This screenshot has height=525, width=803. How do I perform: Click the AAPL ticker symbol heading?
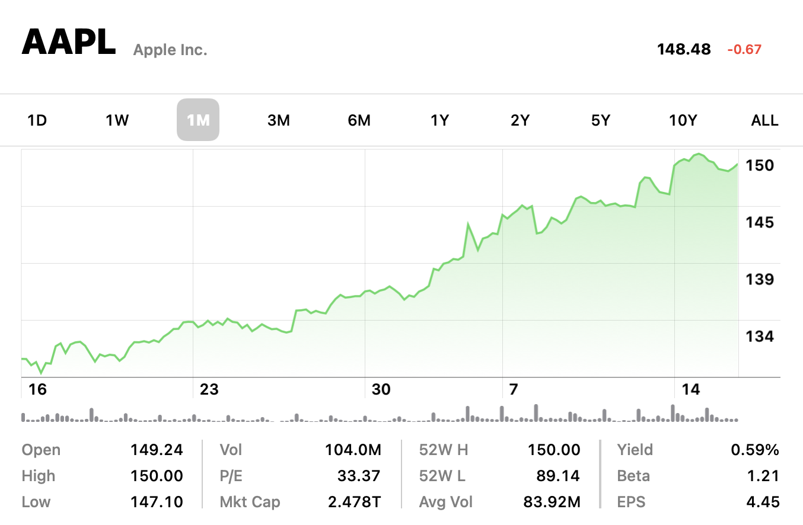tap(69, 43)
